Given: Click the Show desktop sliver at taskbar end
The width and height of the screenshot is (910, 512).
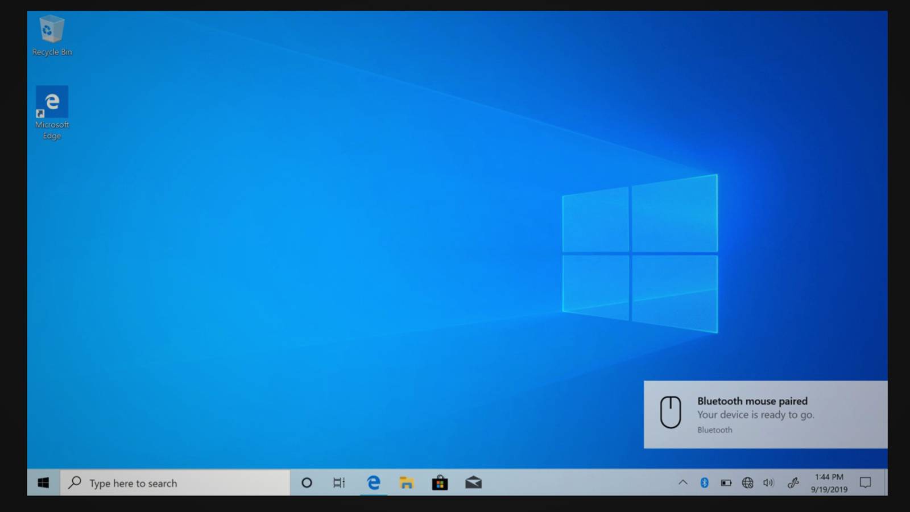Looking at the screenshot, I should point(885,483).
